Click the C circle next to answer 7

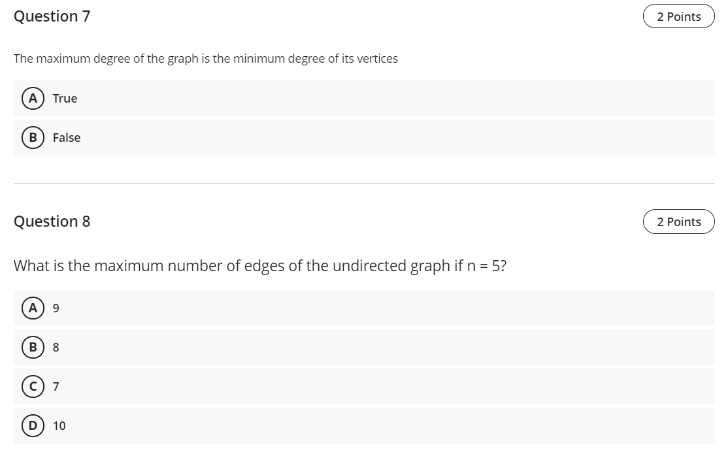[x=33, y=386]
